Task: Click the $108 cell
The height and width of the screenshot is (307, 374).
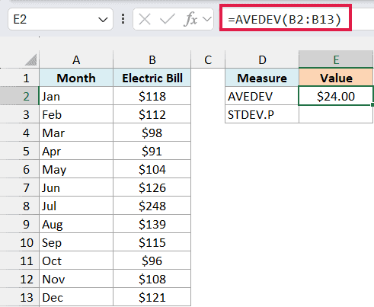Action: [x=152, y=279]
